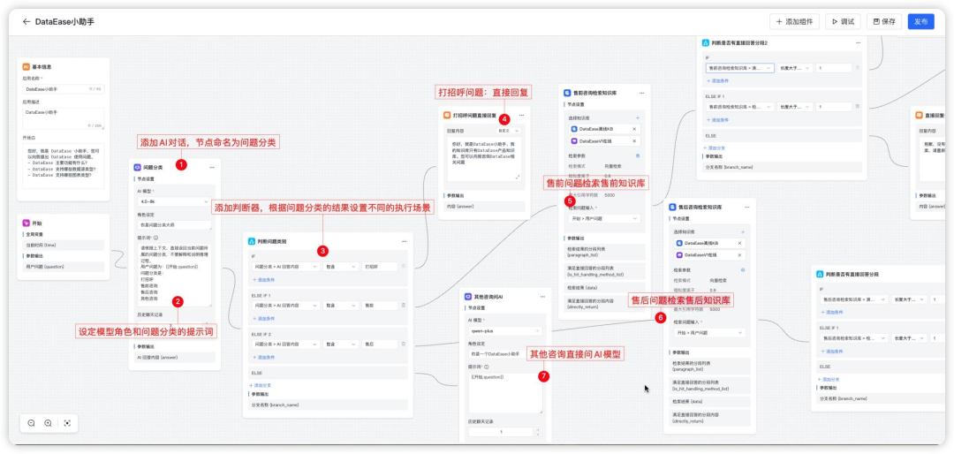Click the 其他咨询问AI node icon

[x=468, y=297]
